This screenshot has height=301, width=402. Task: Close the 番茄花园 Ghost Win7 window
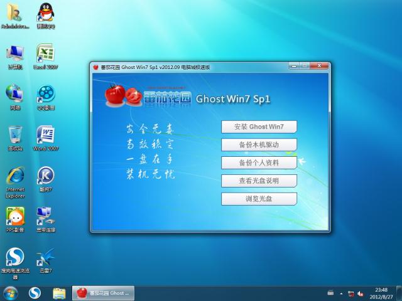tap(319, 66)
